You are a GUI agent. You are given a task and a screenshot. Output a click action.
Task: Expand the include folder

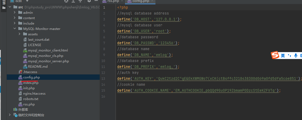coord(15,23)
